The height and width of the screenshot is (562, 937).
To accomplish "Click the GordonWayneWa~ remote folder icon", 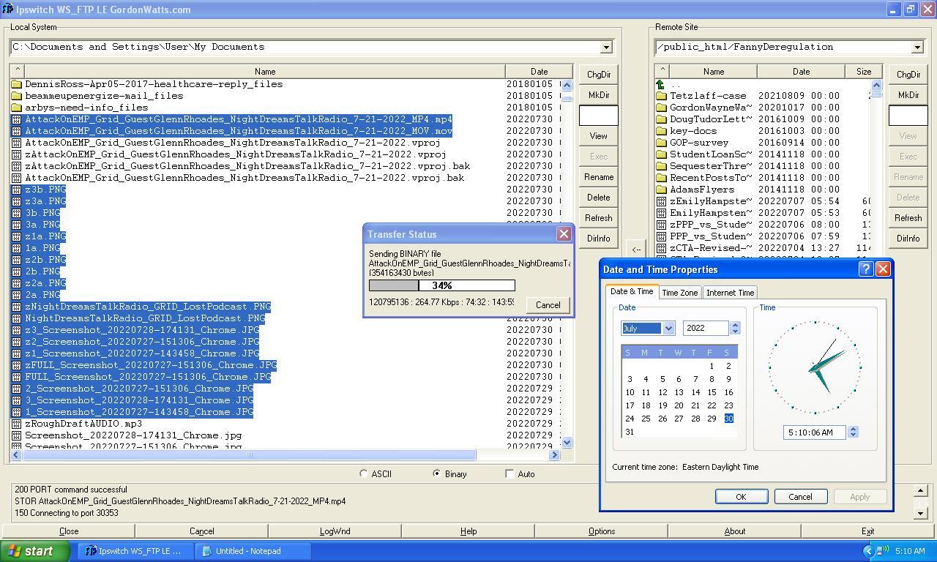I will (x=661, y=108).
